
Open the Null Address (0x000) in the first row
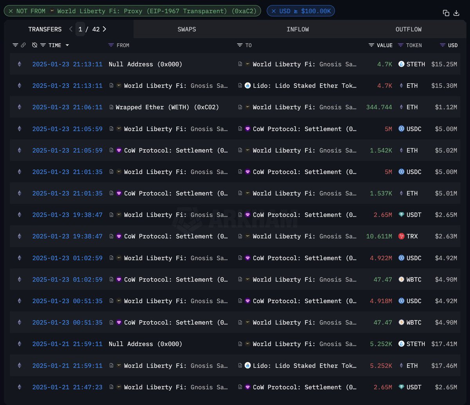click(x=145, y=64)
